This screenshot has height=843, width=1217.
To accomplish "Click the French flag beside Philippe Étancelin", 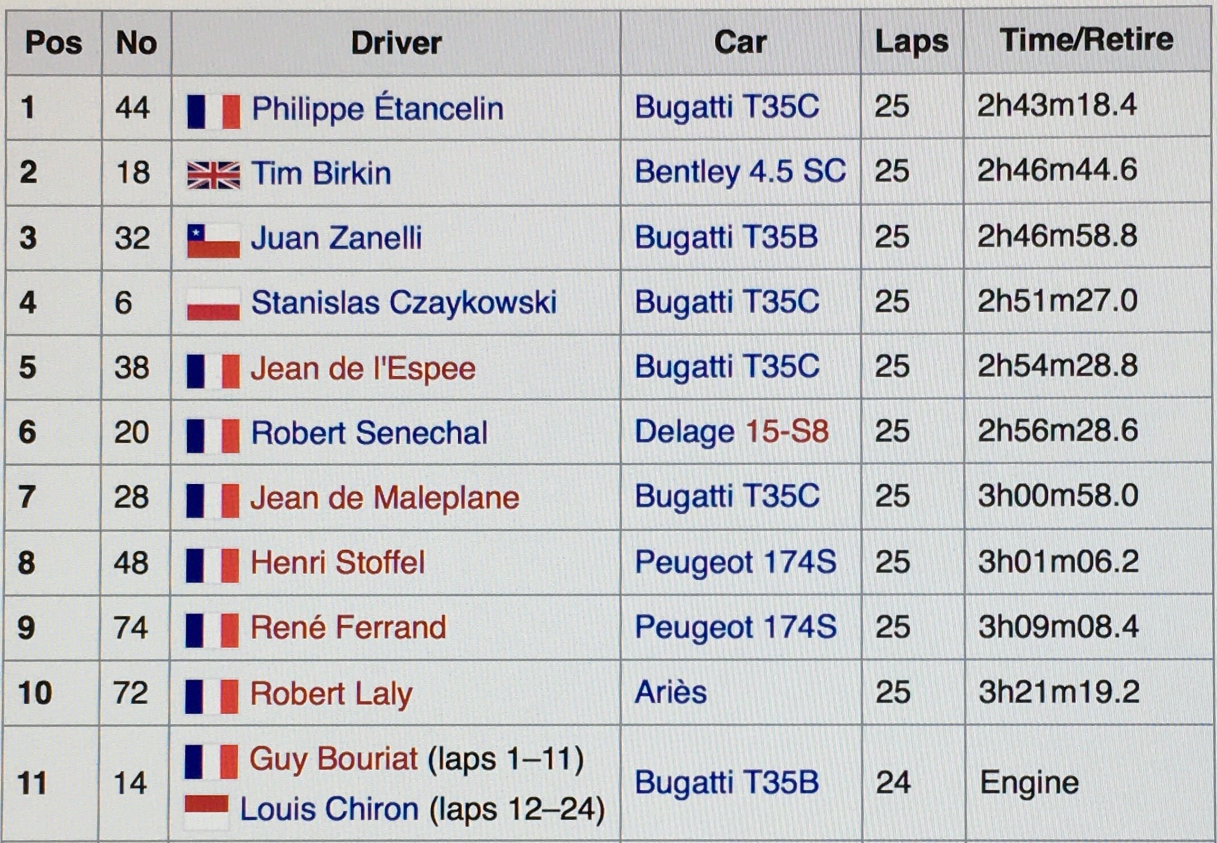I will click(x=213, y=112).
